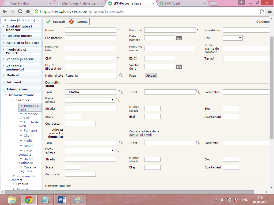Viewport: 274px width, 205px height.
Task: Click Copiaza adresa de la domiciliul stabil link
Action: [x=144, y=133]
